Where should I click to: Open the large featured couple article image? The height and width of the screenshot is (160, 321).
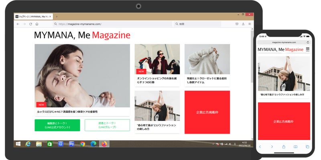82,76
